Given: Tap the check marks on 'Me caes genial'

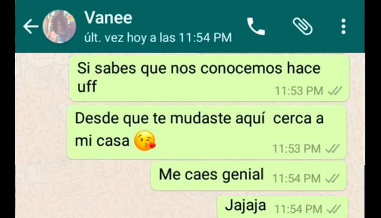Looking at the screenshot, I should pyautogui.click(x=332, y=179).
